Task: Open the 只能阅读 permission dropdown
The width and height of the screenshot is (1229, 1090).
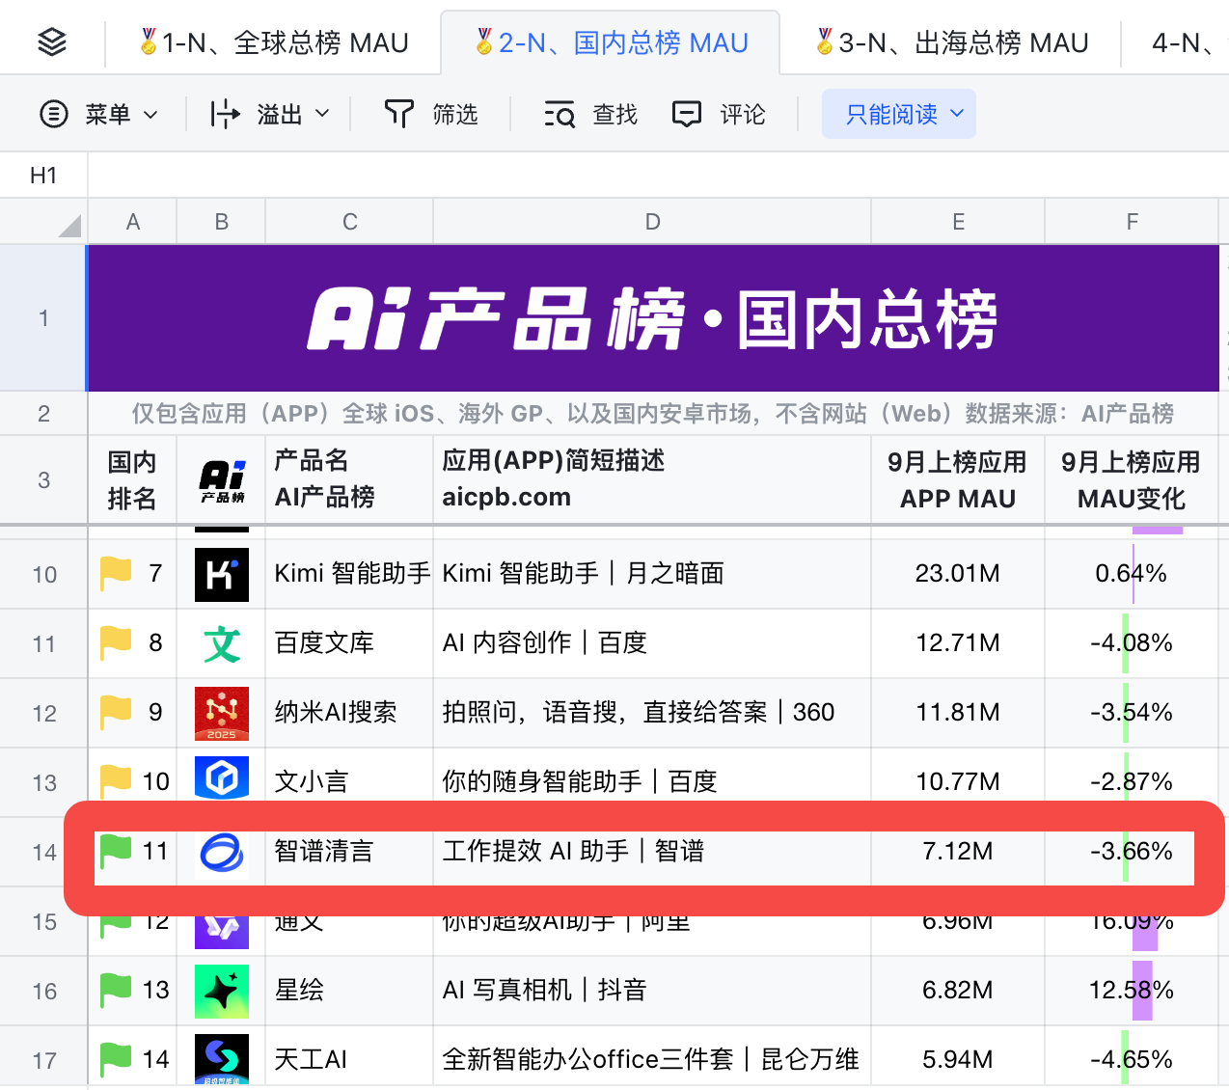Action: click(898, 115)
